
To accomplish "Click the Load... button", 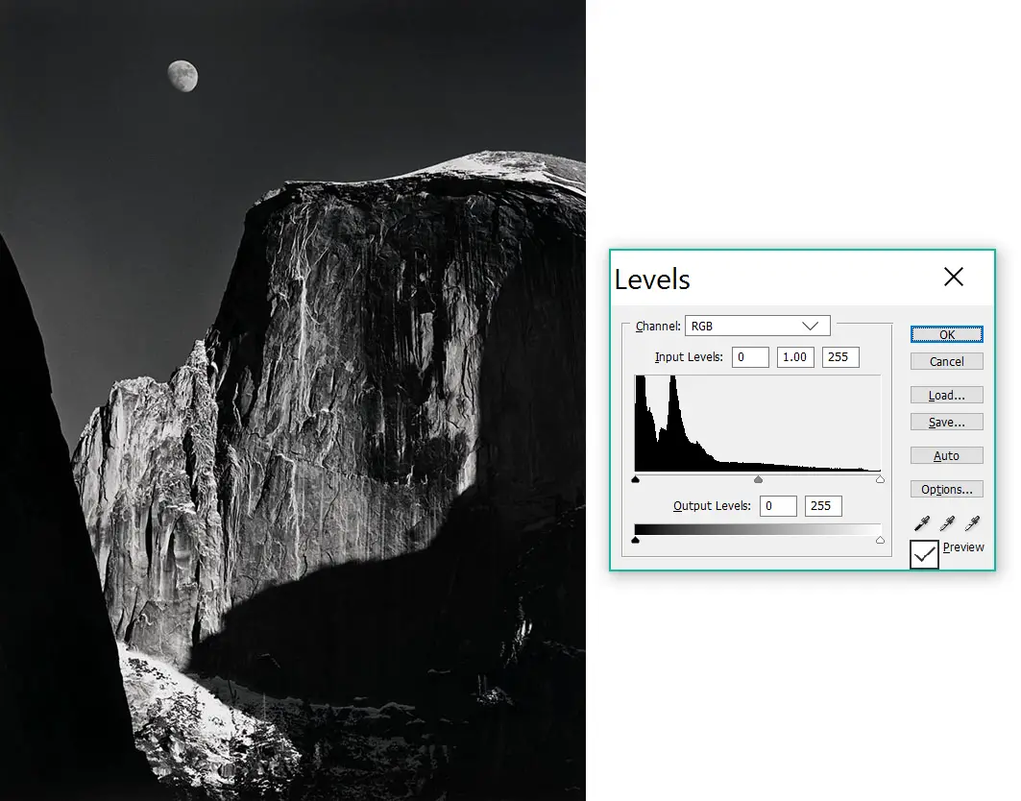I will (x=947, y=396).
